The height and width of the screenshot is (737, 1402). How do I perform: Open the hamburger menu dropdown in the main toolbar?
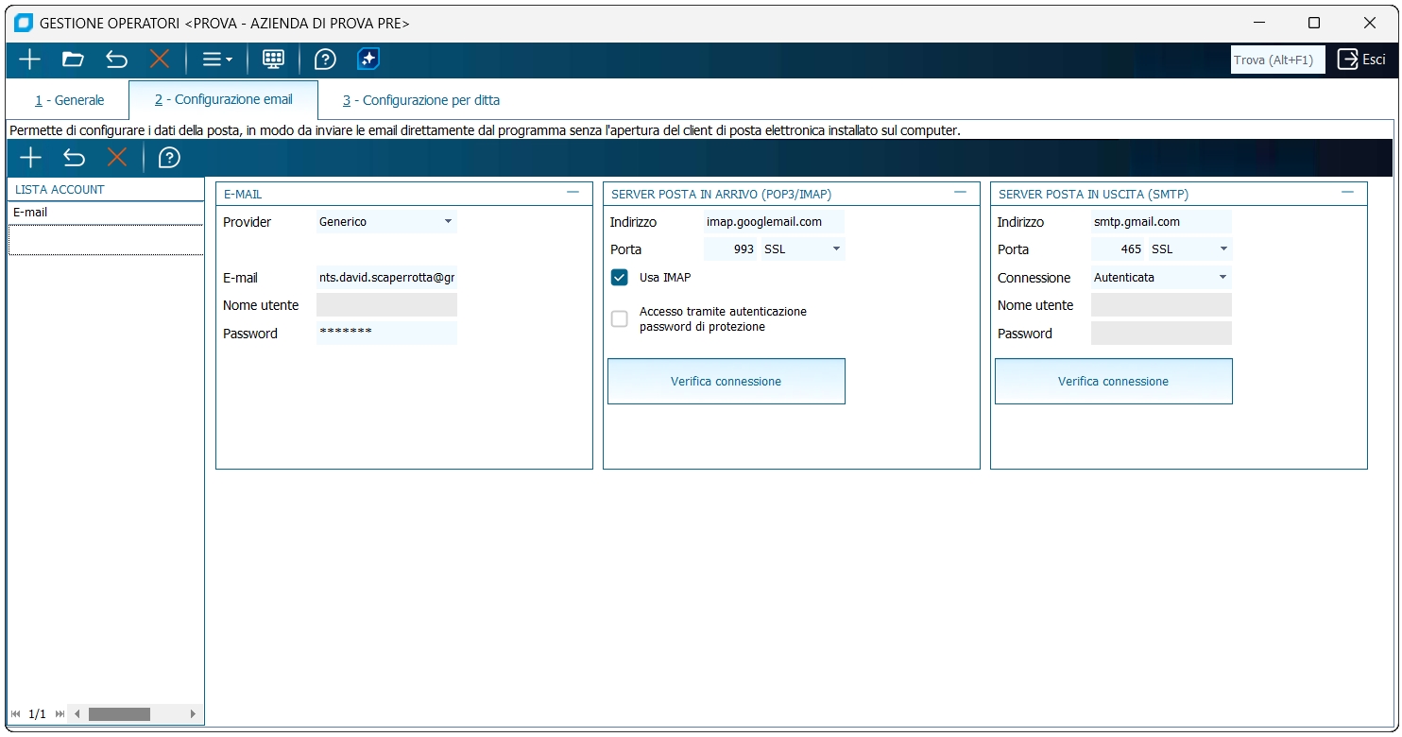pyautogui.click(x=216, y=60)
